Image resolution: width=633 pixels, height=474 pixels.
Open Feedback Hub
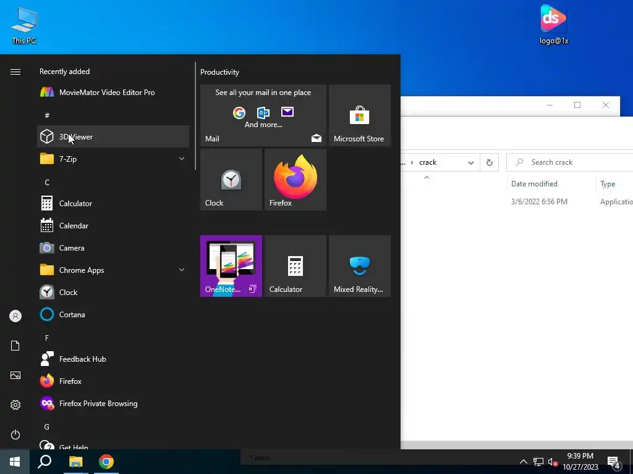(x=113, y=359)
